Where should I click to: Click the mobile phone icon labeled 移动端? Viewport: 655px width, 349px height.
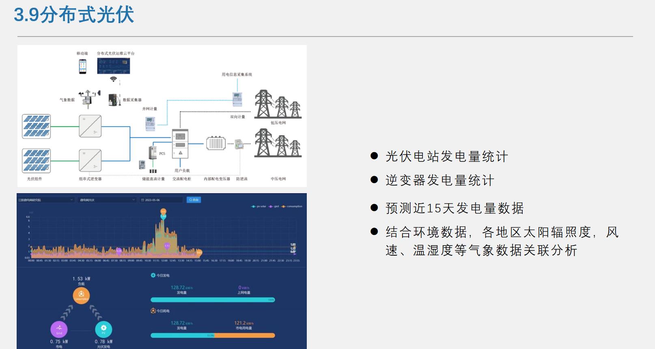point(83,66)
